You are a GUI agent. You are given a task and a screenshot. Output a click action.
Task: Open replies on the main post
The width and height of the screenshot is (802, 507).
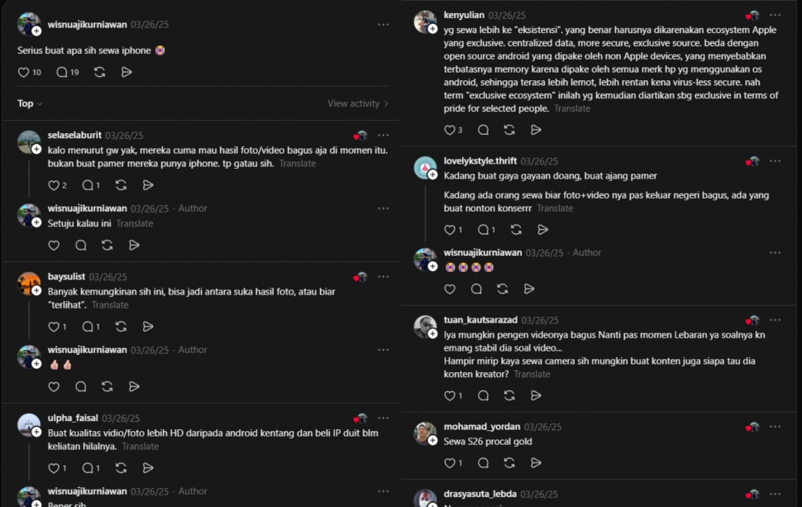pyautogui.click(x=62, y=73)
